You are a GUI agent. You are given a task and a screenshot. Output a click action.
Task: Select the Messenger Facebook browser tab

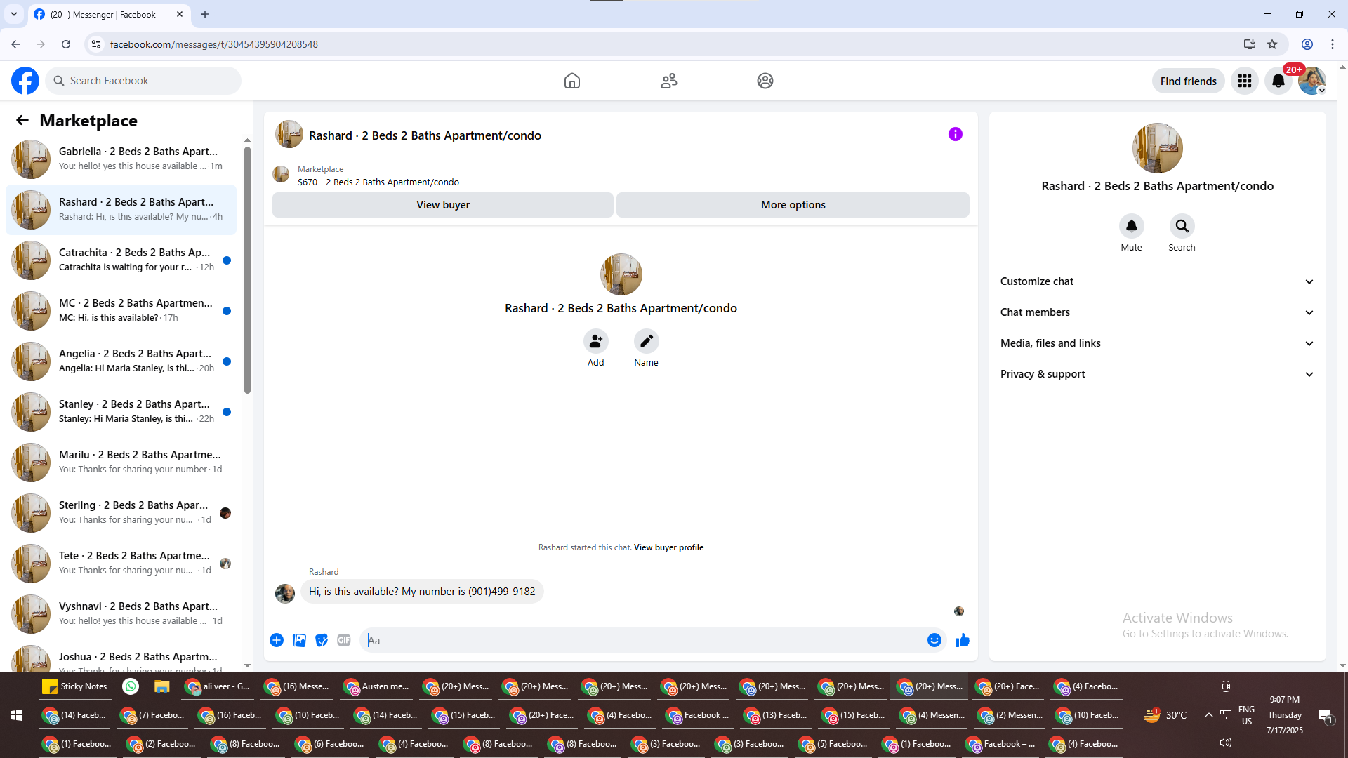point(109,14)
